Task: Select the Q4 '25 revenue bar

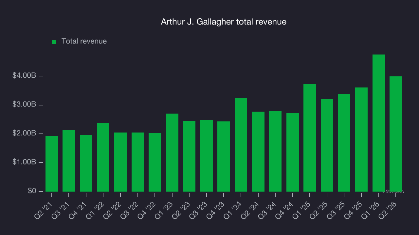Action: [x=361, y=140]
